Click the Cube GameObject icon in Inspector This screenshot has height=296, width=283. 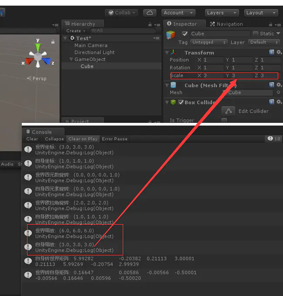(x=171, y=35)
